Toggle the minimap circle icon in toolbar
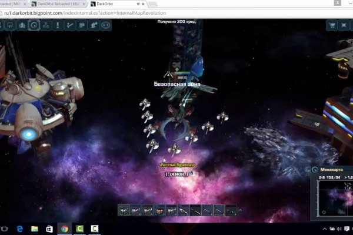Viewport: 353px width, 235px height. [34, 25]
